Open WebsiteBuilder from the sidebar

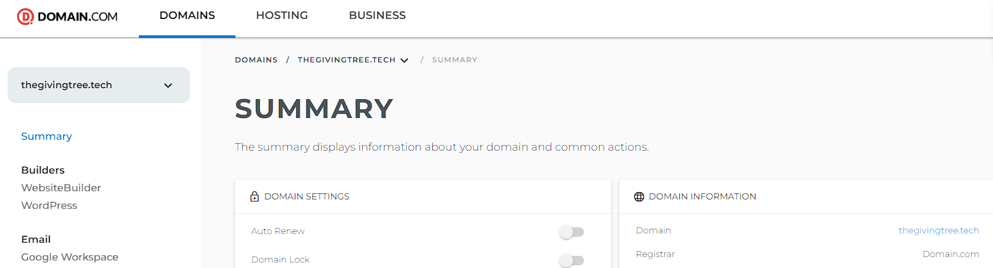tap(61, 188)
